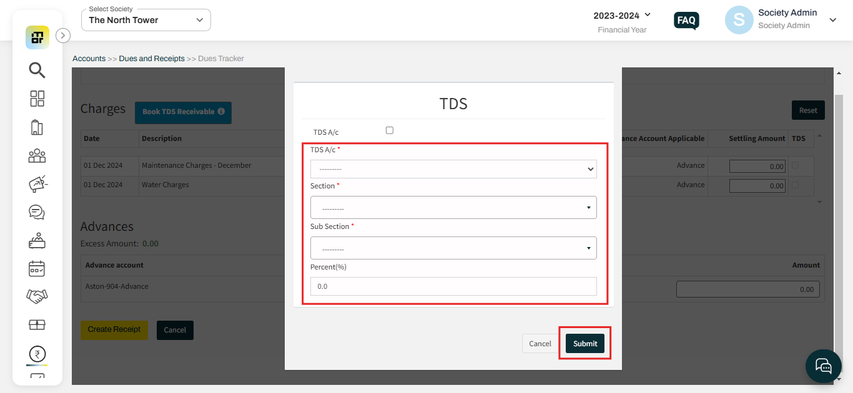Screen dimensions: 853x393
Task: Open the Accounts breadcrumb link
Action: [89, 58]
